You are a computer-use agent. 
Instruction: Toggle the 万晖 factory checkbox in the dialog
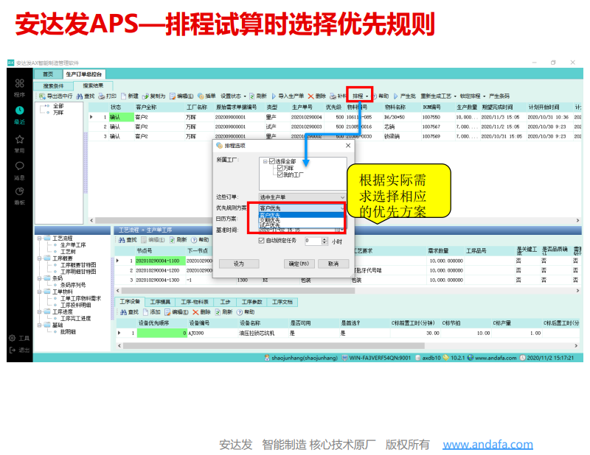[x=280, y=168]
